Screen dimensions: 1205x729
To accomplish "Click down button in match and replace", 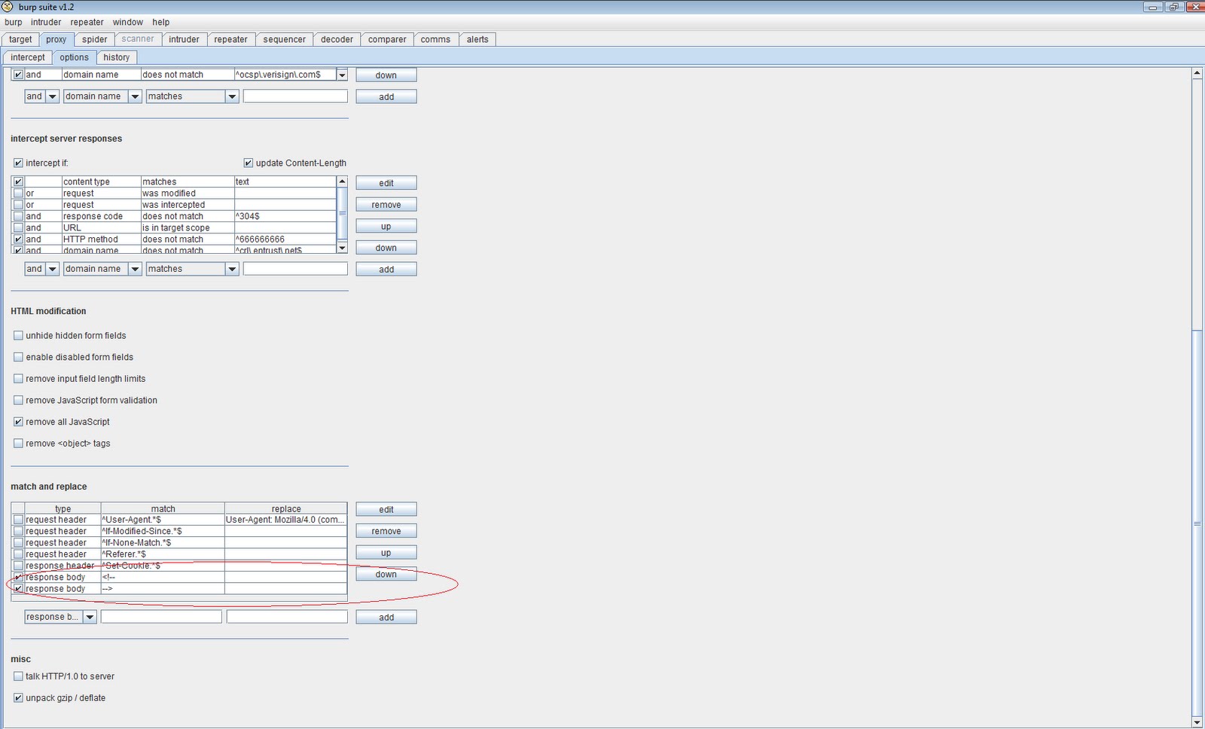I will (x=386, y=575).
